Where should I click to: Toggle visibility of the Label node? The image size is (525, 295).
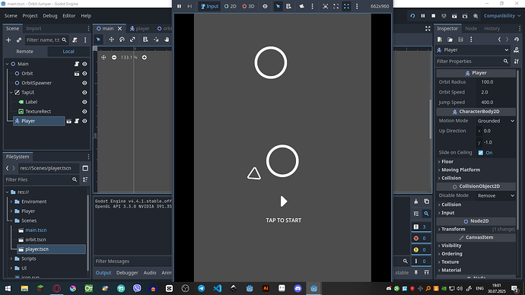pos(84,102)
